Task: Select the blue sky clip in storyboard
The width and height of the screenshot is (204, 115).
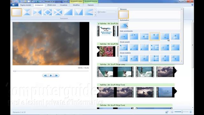Action: tap(165, 92)
